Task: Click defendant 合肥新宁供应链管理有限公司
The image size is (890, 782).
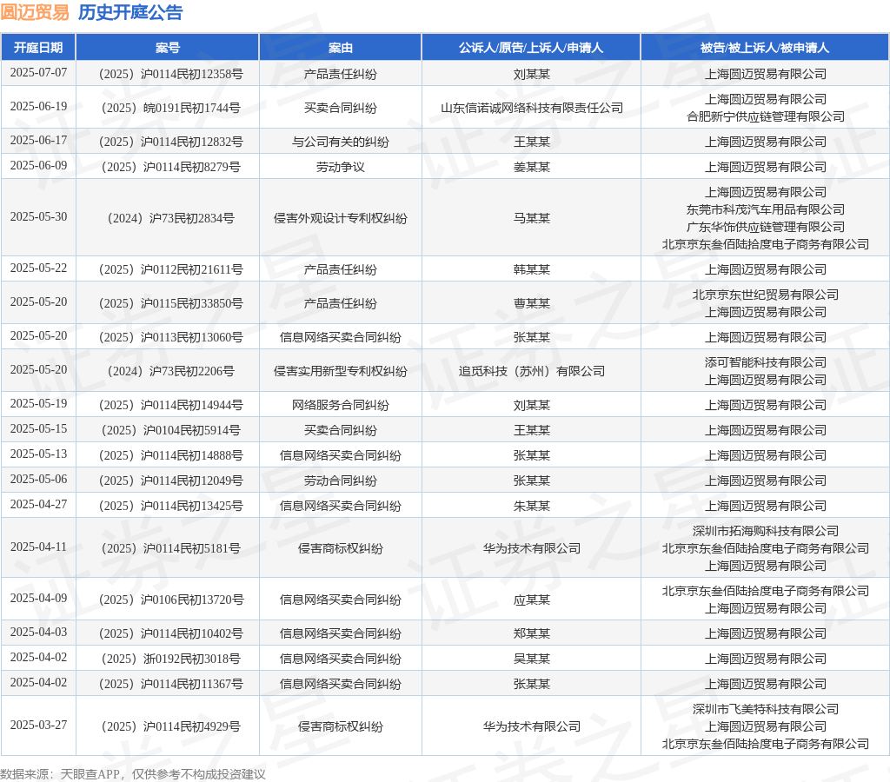Action: [x=766, y=116]
